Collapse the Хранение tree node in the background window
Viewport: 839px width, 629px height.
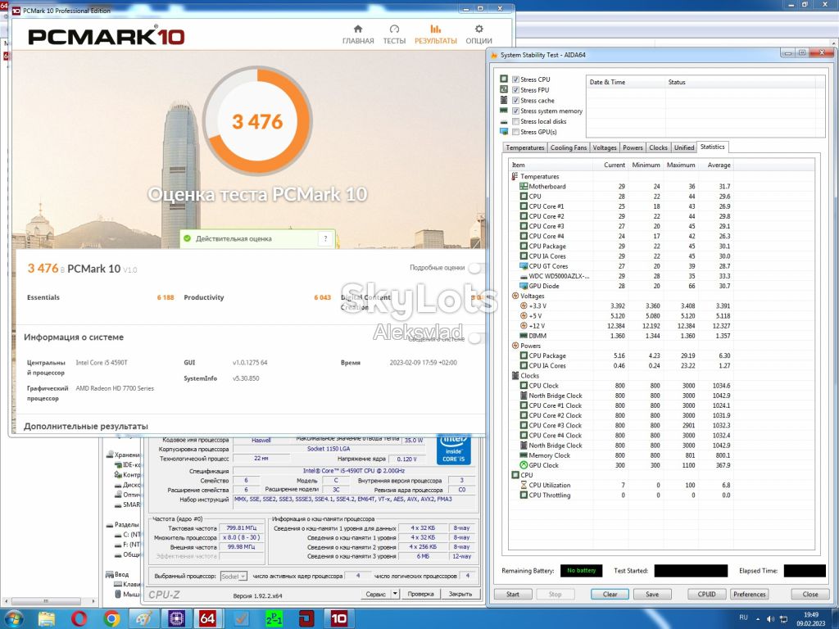pos(110,455)
